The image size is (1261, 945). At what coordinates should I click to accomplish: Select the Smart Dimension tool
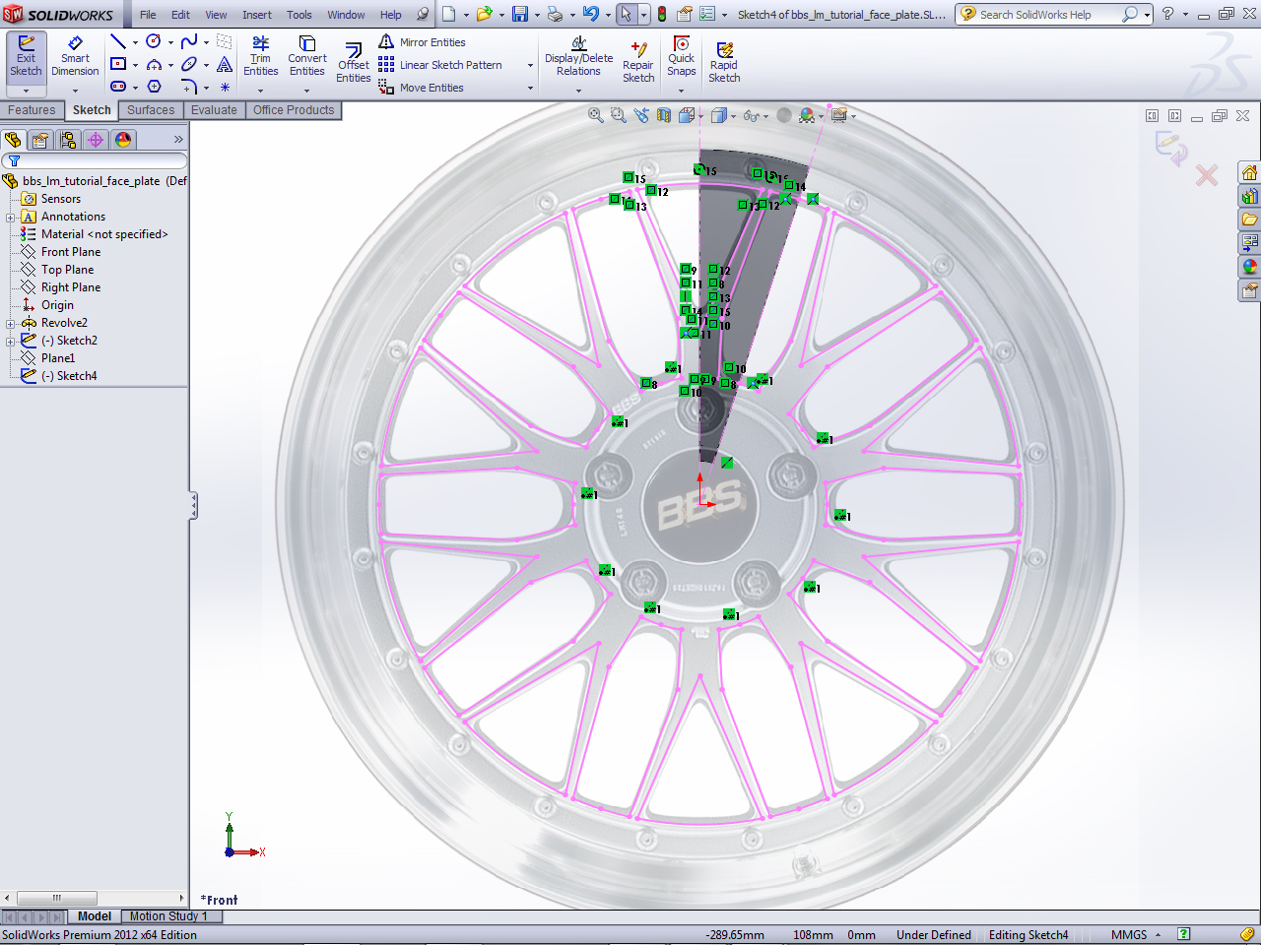coord(75,59)
